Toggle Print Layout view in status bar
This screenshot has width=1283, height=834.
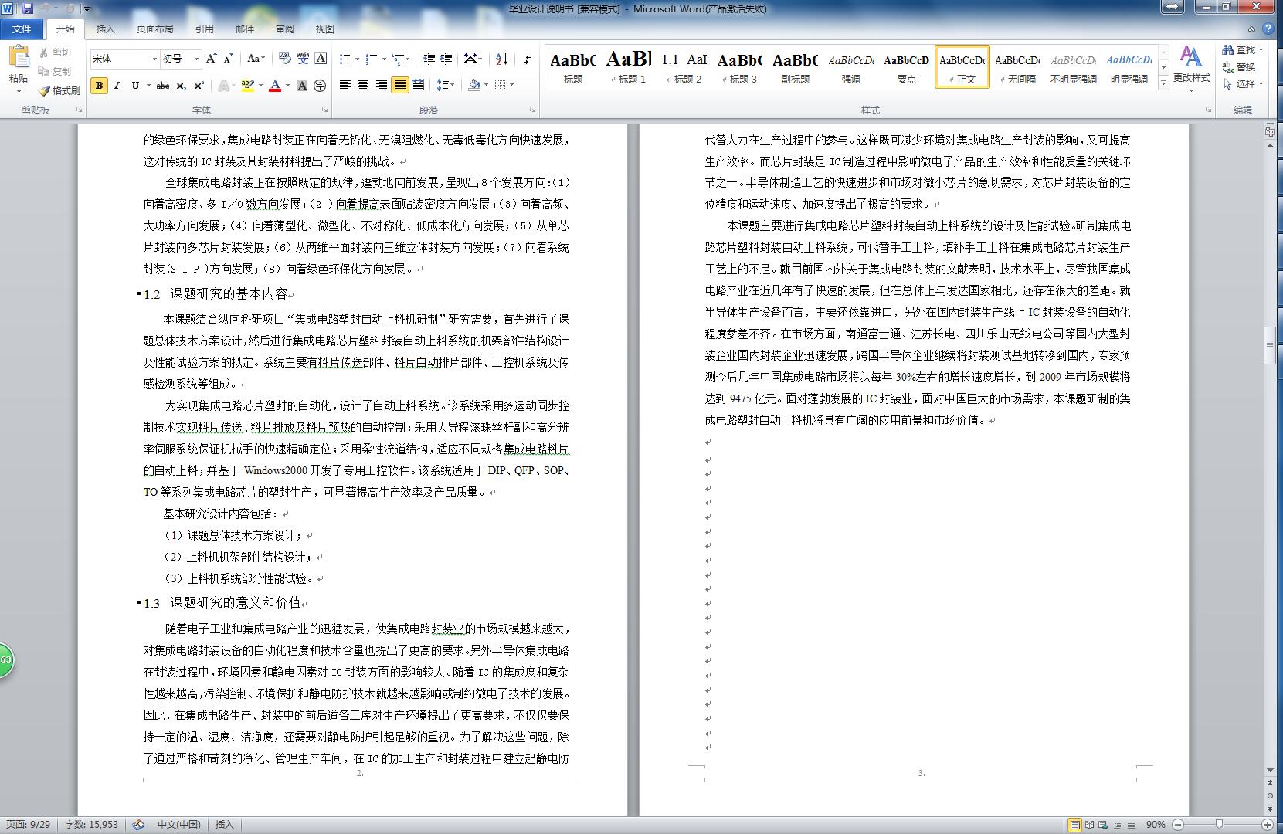pos(1074,825)
